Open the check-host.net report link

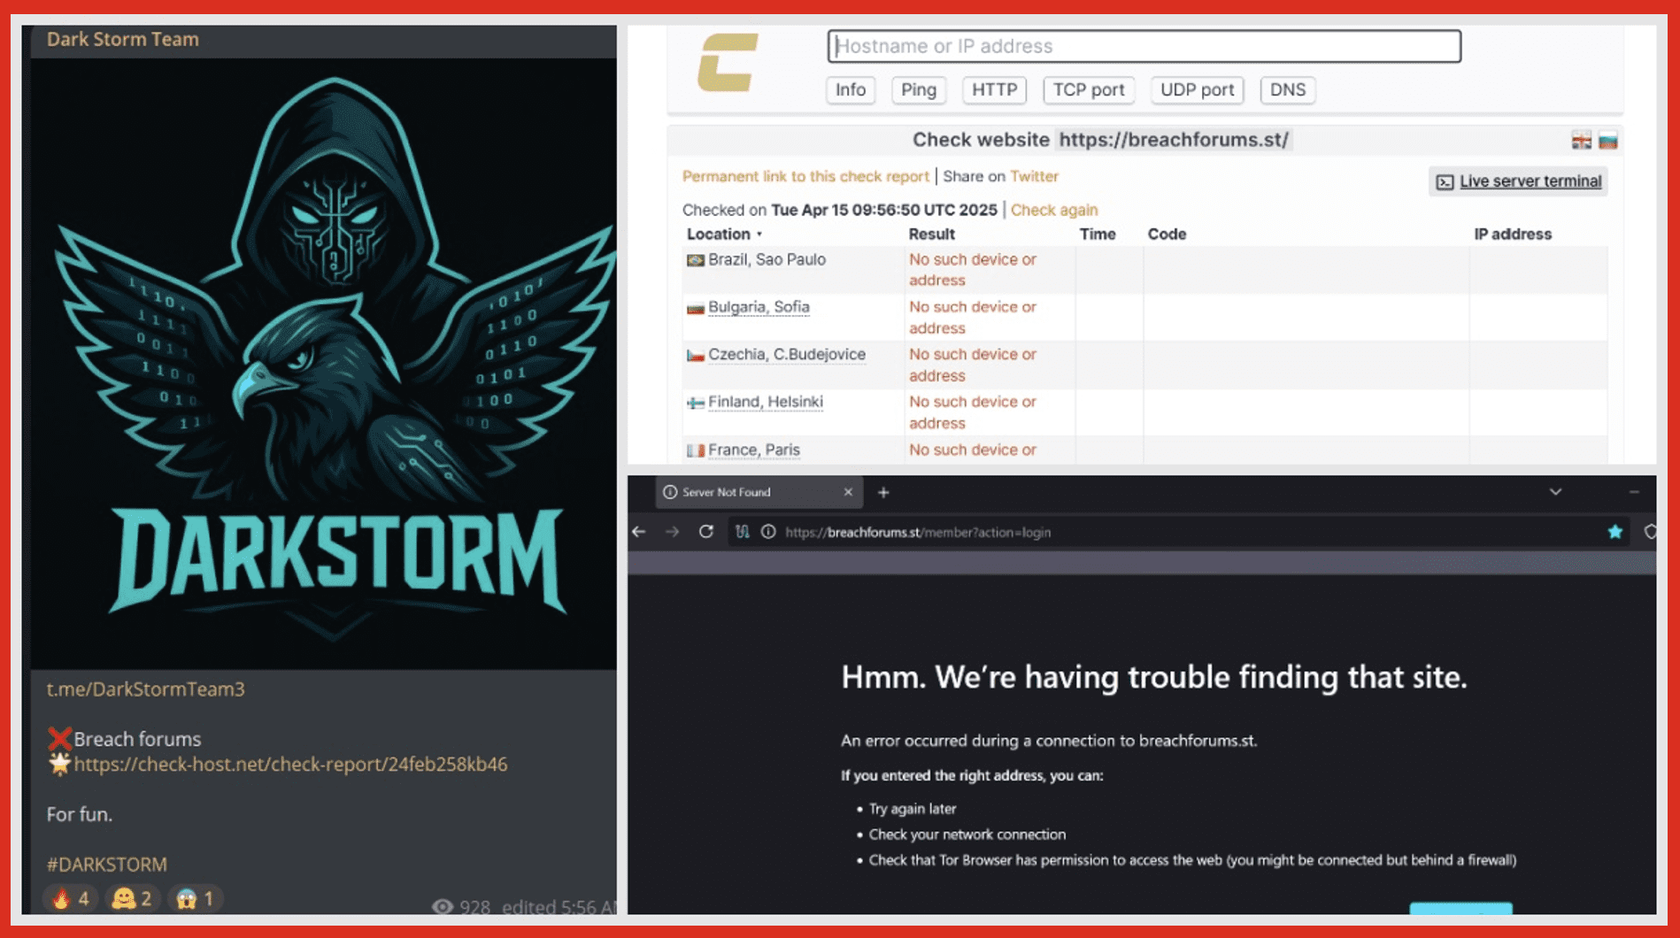point(290,765)
